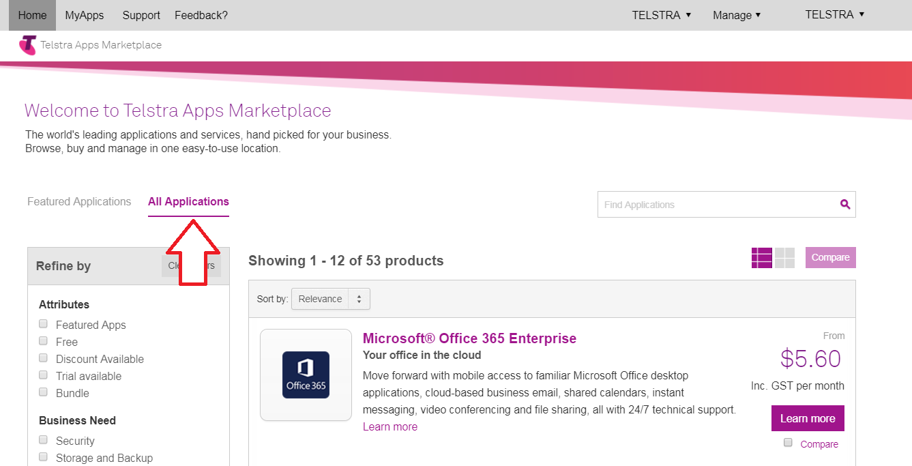The image size is (912, 466).
Task: Expand the Manage dropdown menu
Action: click(x=736, y=15)
